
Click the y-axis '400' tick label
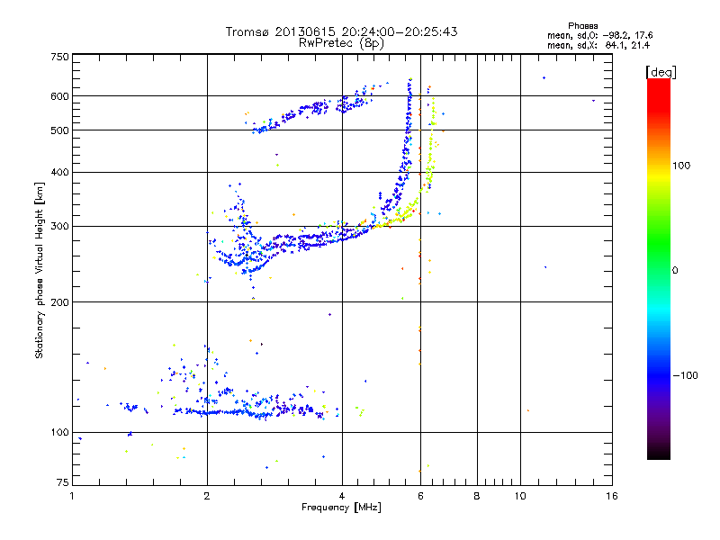[59, 173]
